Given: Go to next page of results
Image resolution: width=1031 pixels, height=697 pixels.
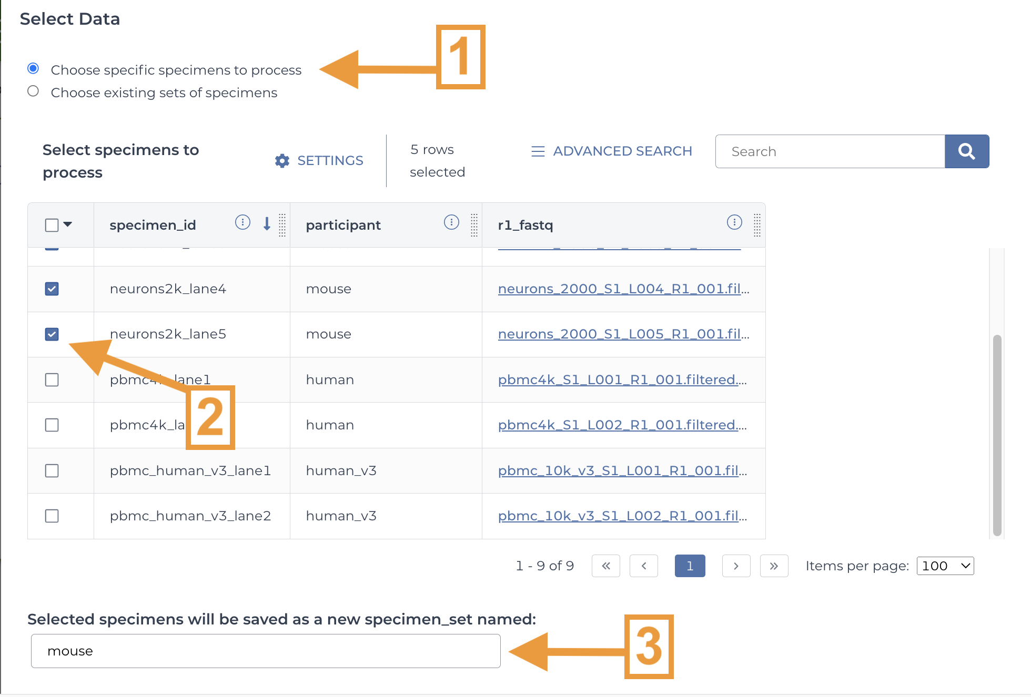Looking at the screenshot, I should pos(736,566).
